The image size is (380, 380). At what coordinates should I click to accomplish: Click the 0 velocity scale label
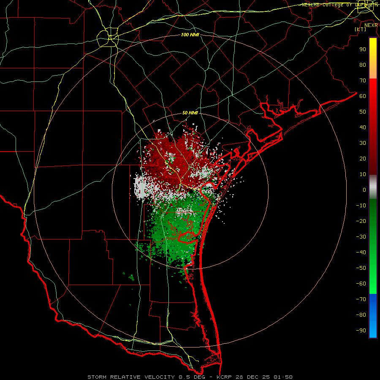pyautogui.click(x=364, y=190)
